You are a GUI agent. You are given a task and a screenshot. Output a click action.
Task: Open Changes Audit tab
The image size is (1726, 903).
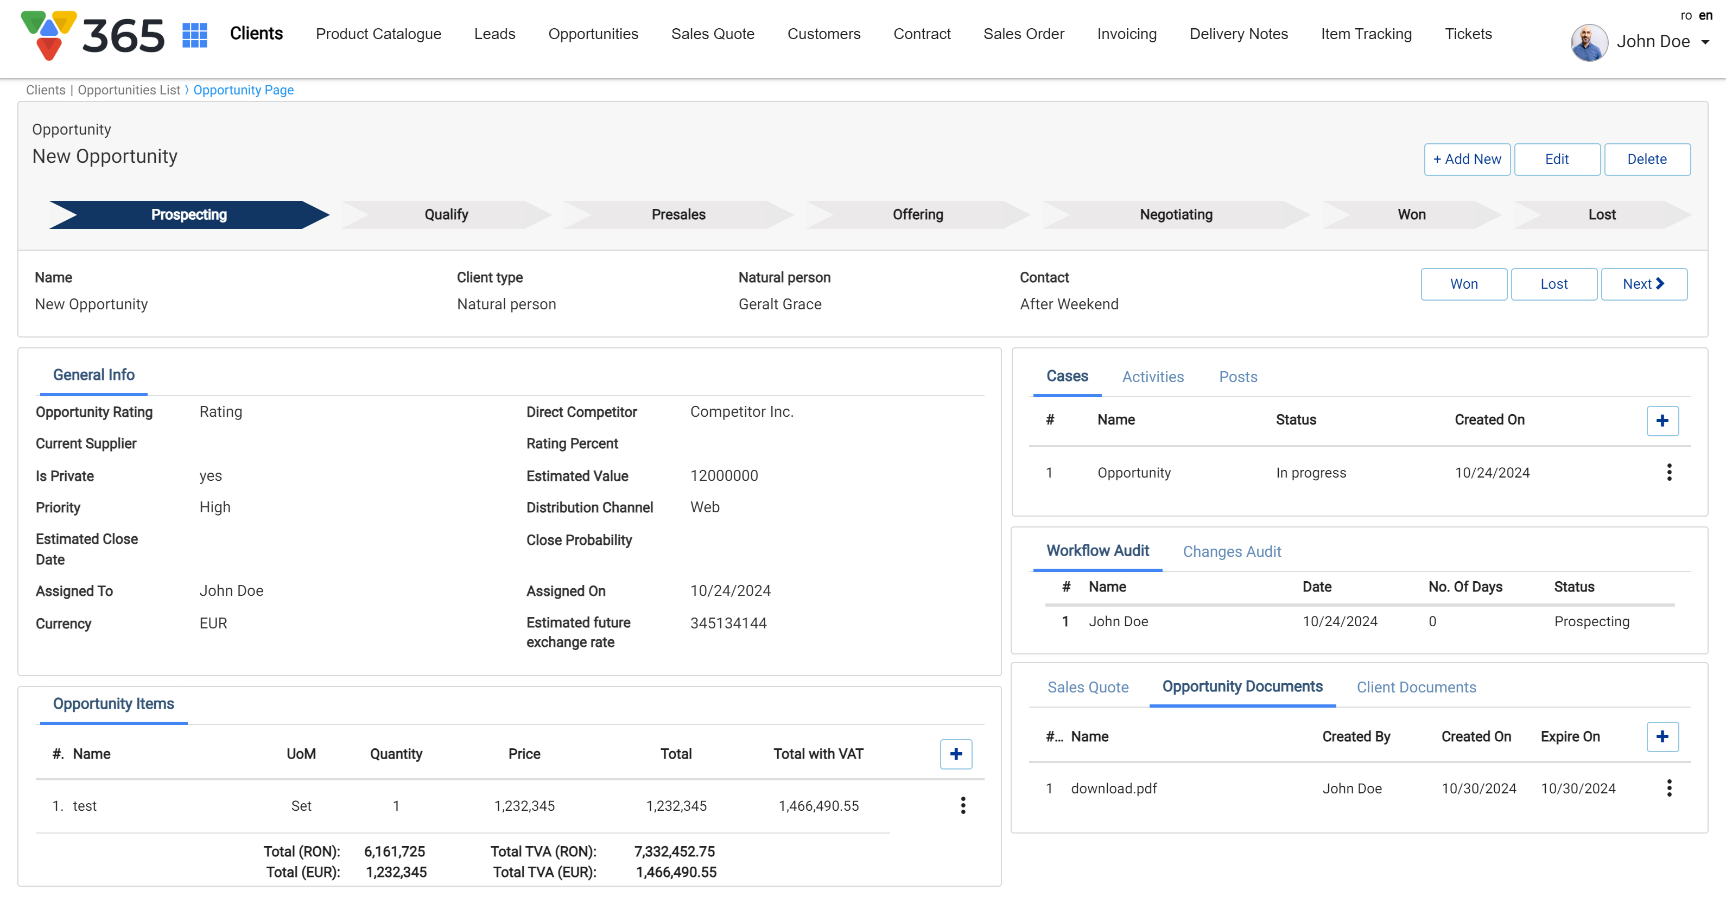tap(1231, 551)
